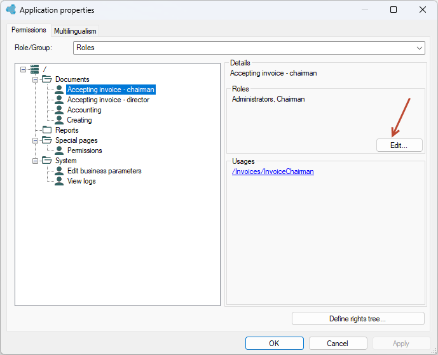Select the Accepting invoice - director tree item
Viewport: 438px width, 355px height.
tap(108, 100)
